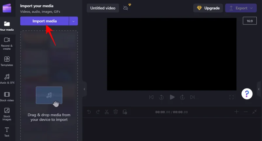
Task: Open the Export dropdown menu
Action: click(241, 8)
